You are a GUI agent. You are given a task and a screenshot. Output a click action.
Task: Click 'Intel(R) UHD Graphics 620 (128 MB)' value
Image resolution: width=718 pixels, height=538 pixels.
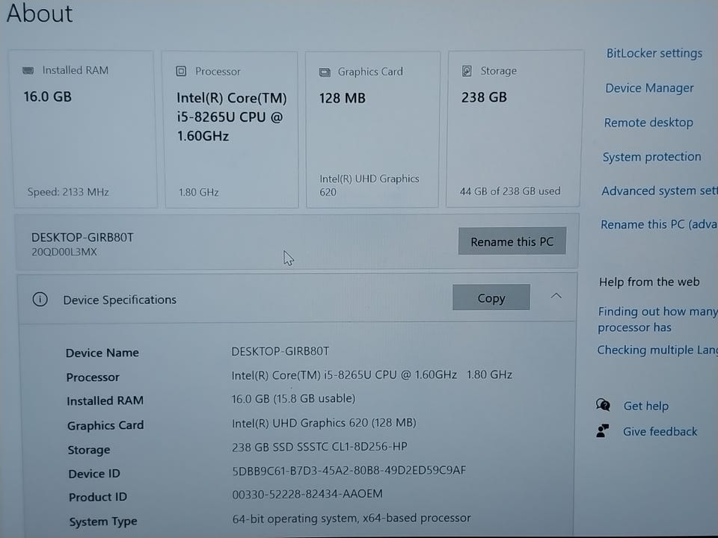point(324,423)
